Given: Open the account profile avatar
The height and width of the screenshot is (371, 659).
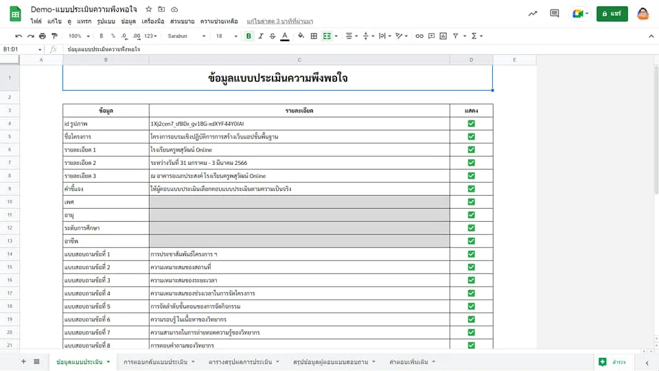Looking at the screenshot, I should (643, 14).
